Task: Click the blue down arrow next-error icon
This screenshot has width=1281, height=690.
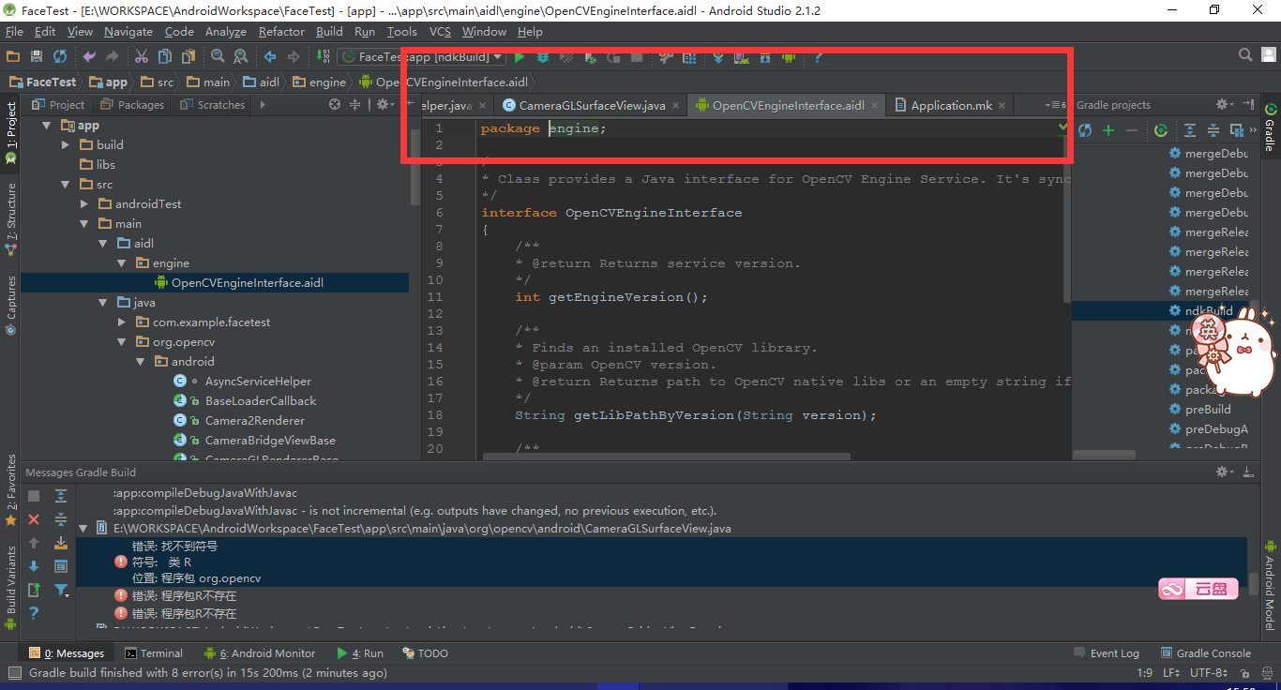Action: point(34,566)
